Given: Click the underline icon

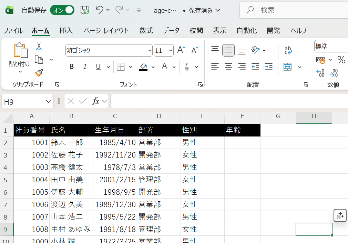Looking at the screenshot, I should [98, 67].
